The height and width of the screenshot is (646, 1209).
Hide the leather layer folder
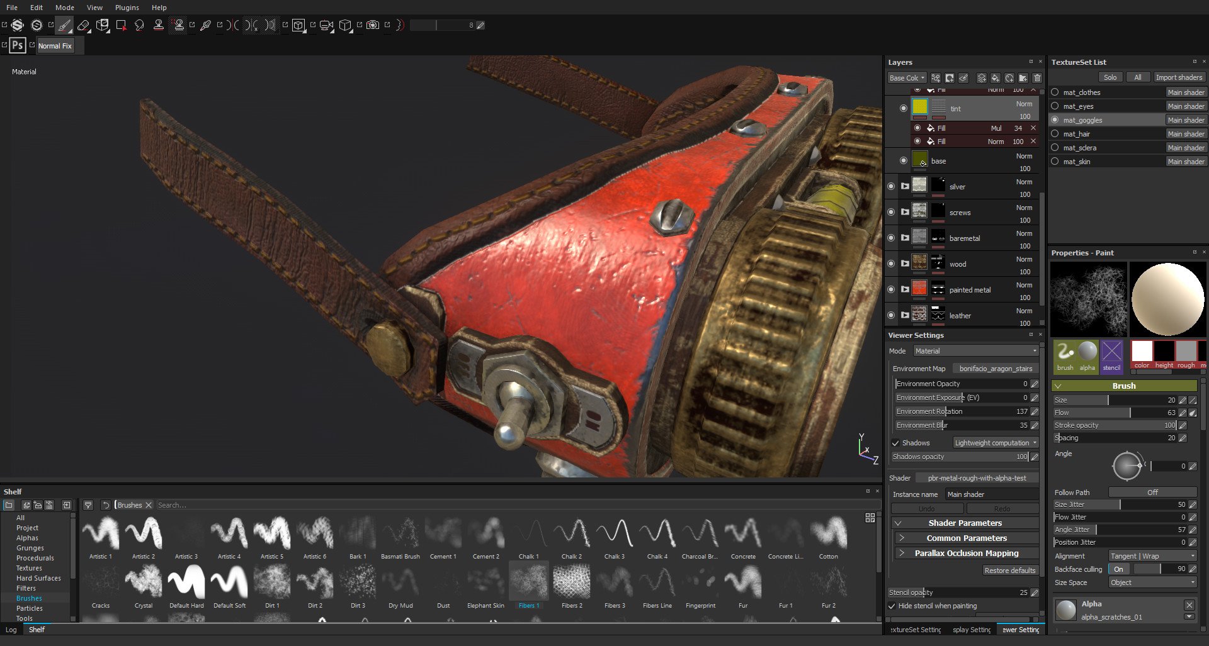890,315
